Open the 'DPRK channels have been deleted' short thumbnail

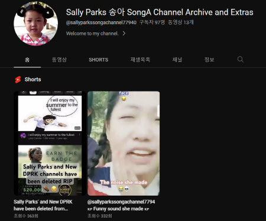tap(50, 144)
